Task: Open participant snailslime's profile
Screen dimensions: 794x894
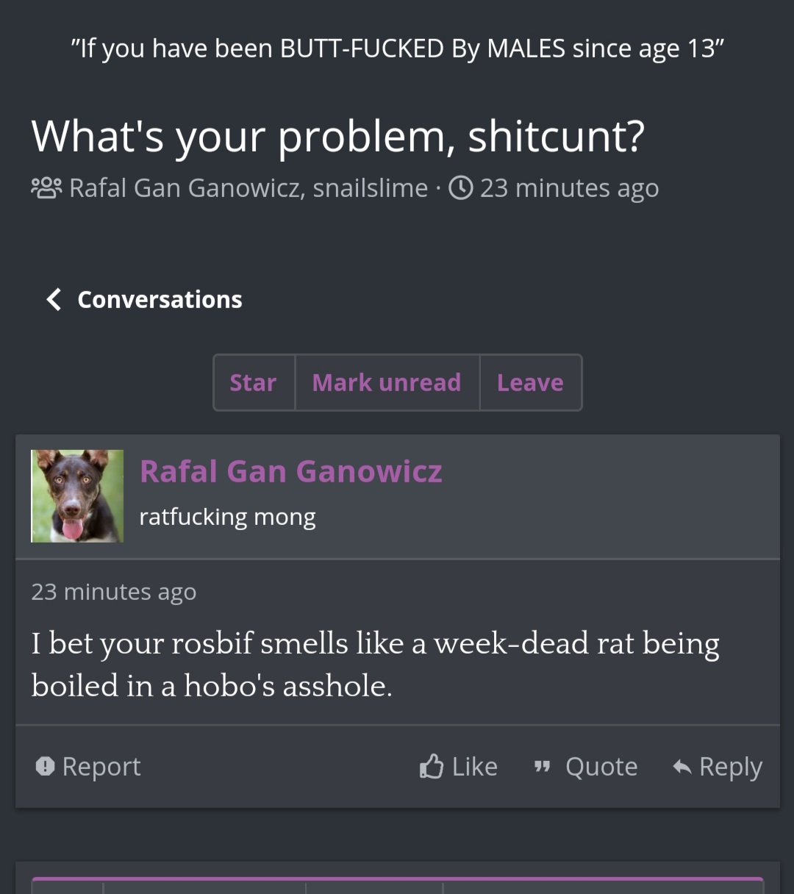Action: tap(370, 188)
